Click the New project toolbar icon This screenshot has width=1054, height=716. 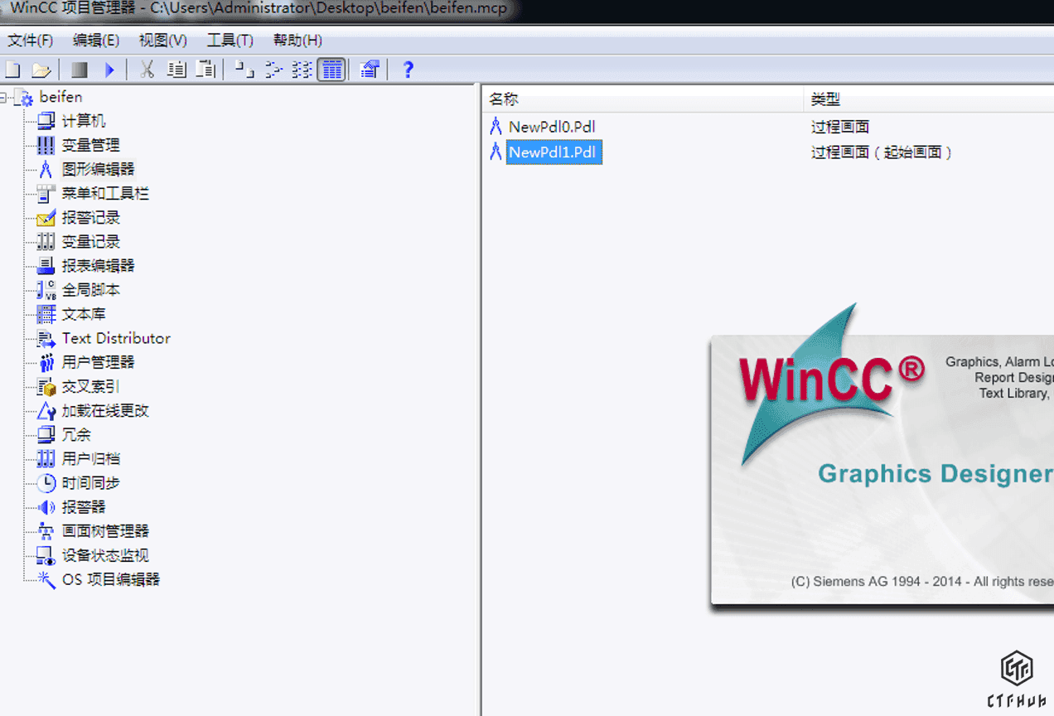pyautogui.click(x=13, y=70)
